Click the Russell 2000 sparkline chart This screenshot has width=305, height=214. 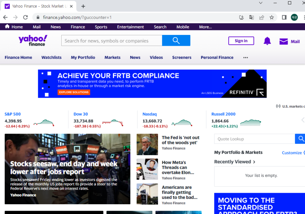tap(251, 123)
